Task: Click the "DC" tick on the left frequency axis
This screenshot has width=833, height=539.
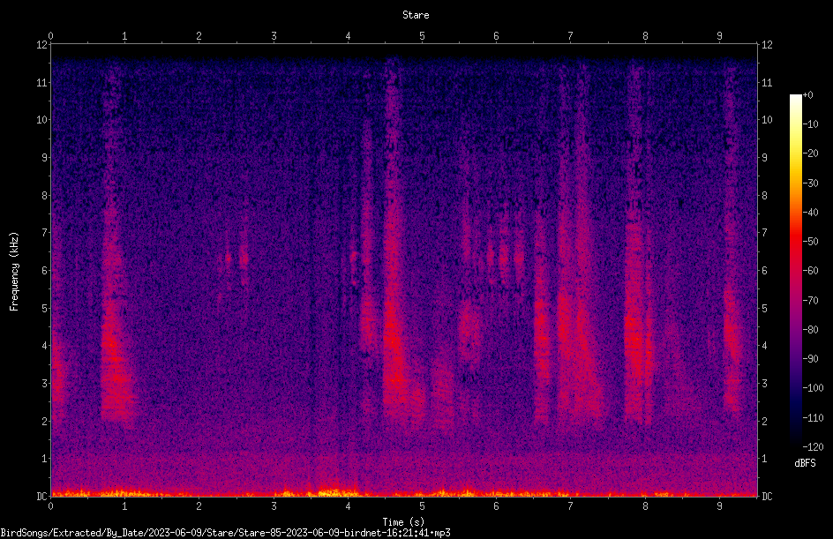Action: pyautogui.click(x=41, y=496)
